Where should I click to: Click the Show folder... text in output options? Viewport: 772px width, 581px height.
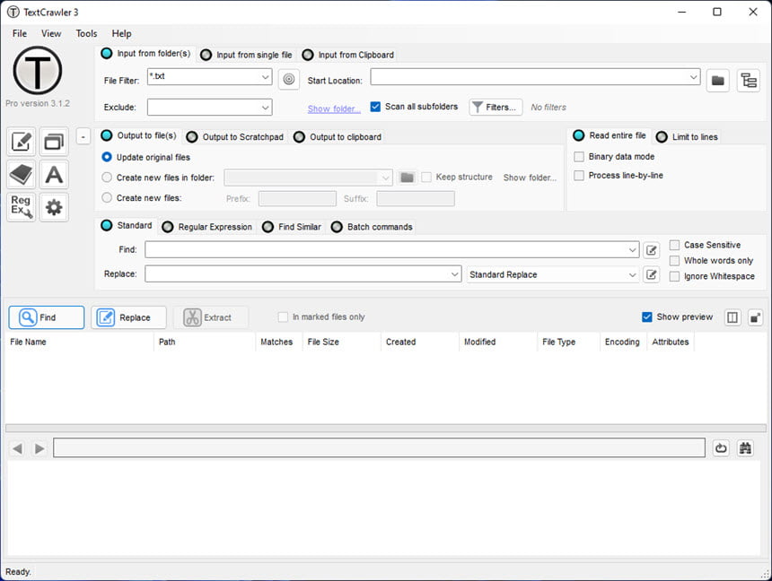click(x=530, y=178)
